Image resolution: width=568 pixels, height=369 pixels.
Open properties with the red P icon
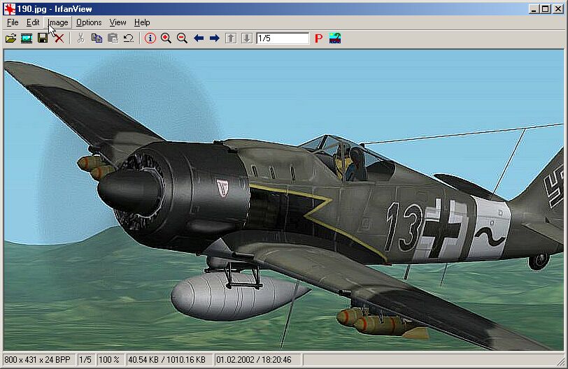pos(319,38)
